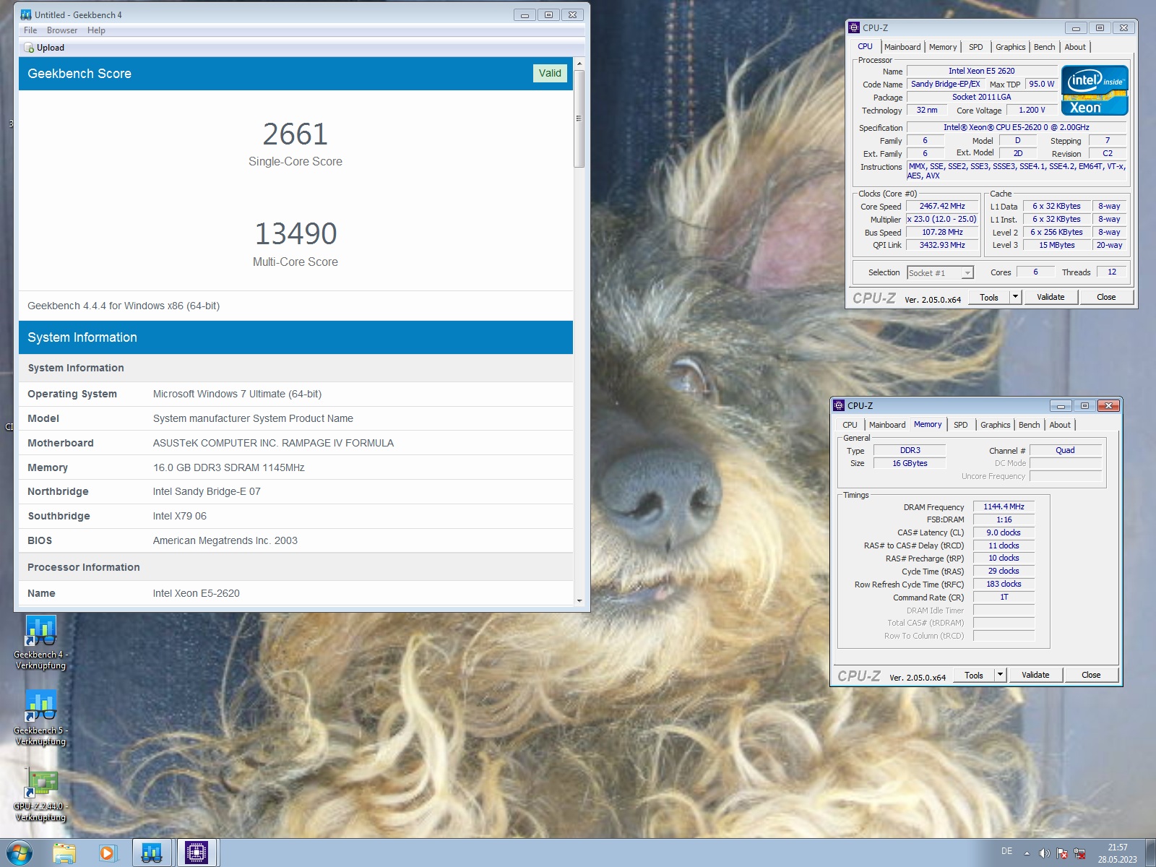Open the File menu in Geekbench
This screenshot has width=1156, height=867.
[x=30, y=30]
